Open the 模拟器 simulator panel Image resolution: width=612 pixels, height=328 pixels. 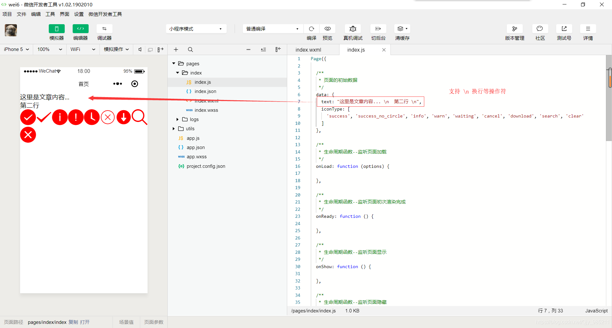pos(56,32)
